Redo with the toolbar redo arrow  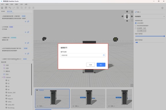pyautogui.click(x=14, y=8)
